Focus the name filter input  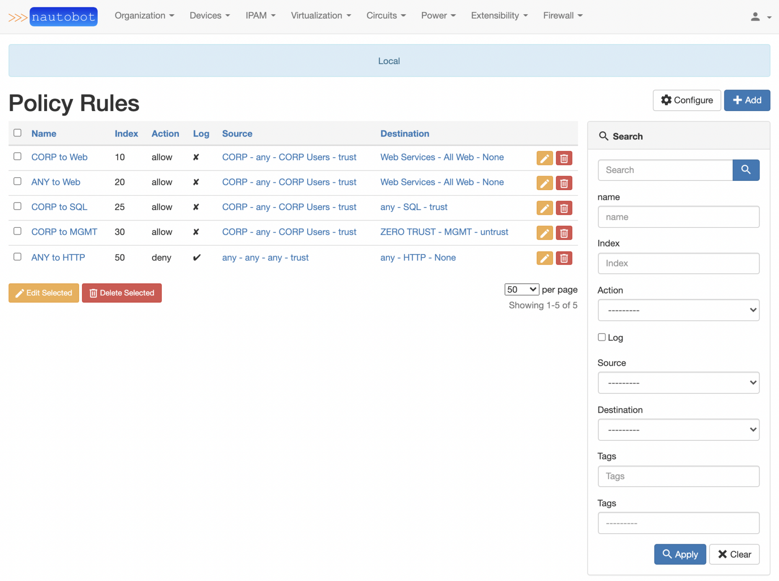tap(678, 217)
